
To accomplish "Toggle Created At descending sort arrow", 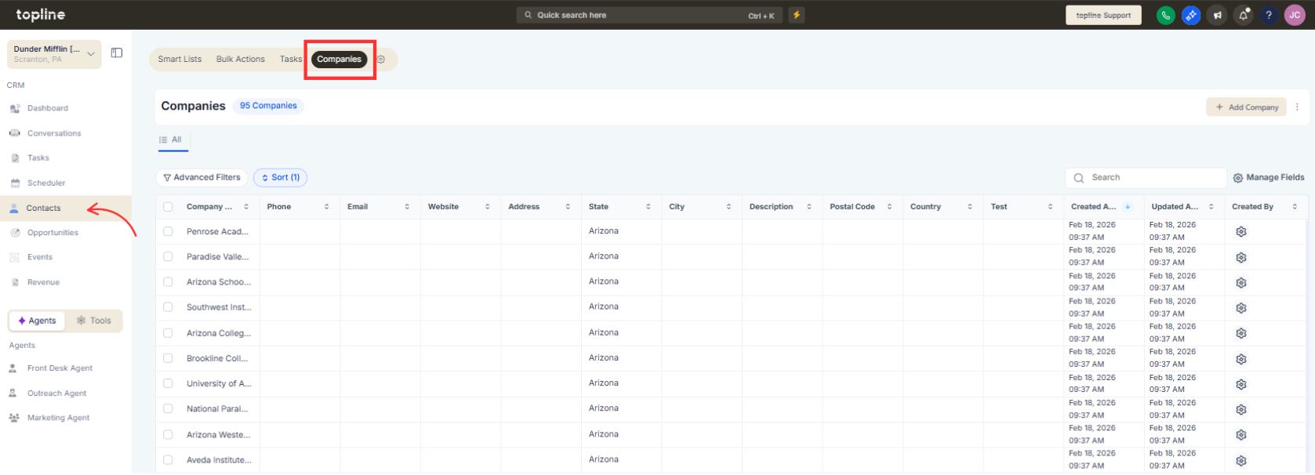I will coord(1128,207).
